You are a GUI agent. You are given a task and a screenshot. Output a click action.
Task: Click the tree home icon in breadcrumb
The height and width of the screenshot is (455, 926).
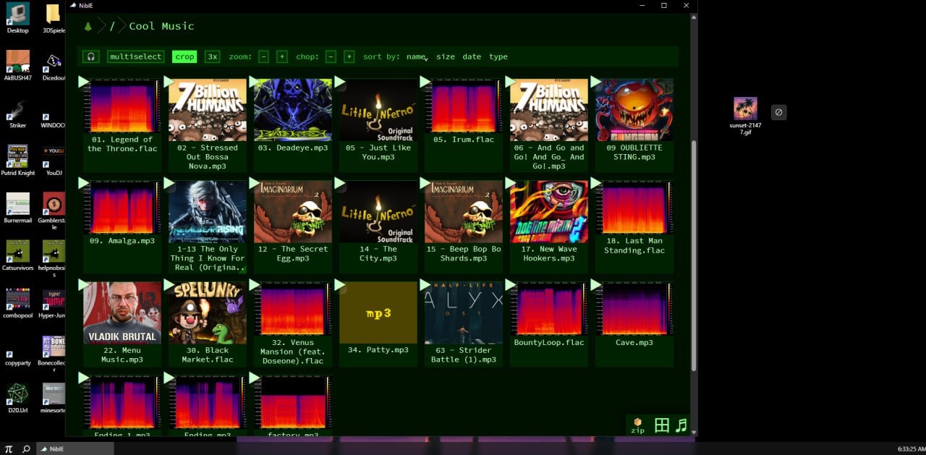(88, 27)
